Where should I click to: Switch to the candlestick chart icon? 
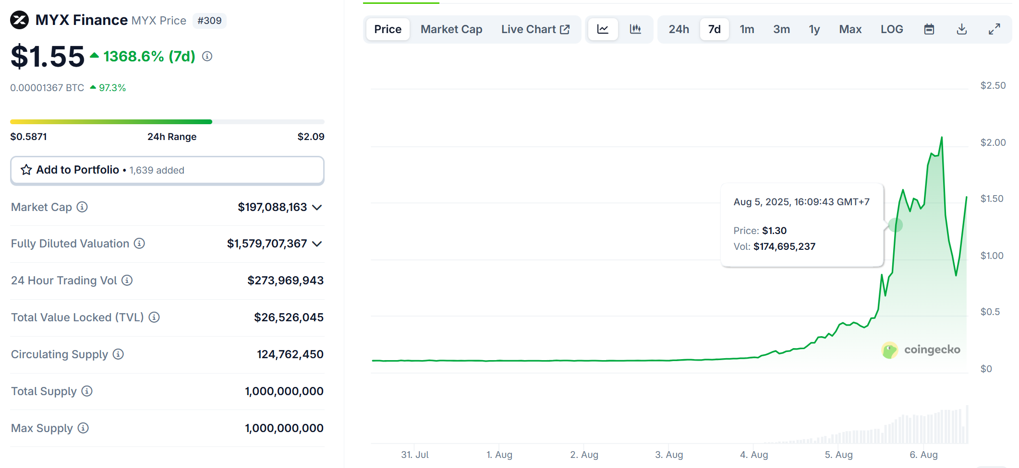coord(635,29)
